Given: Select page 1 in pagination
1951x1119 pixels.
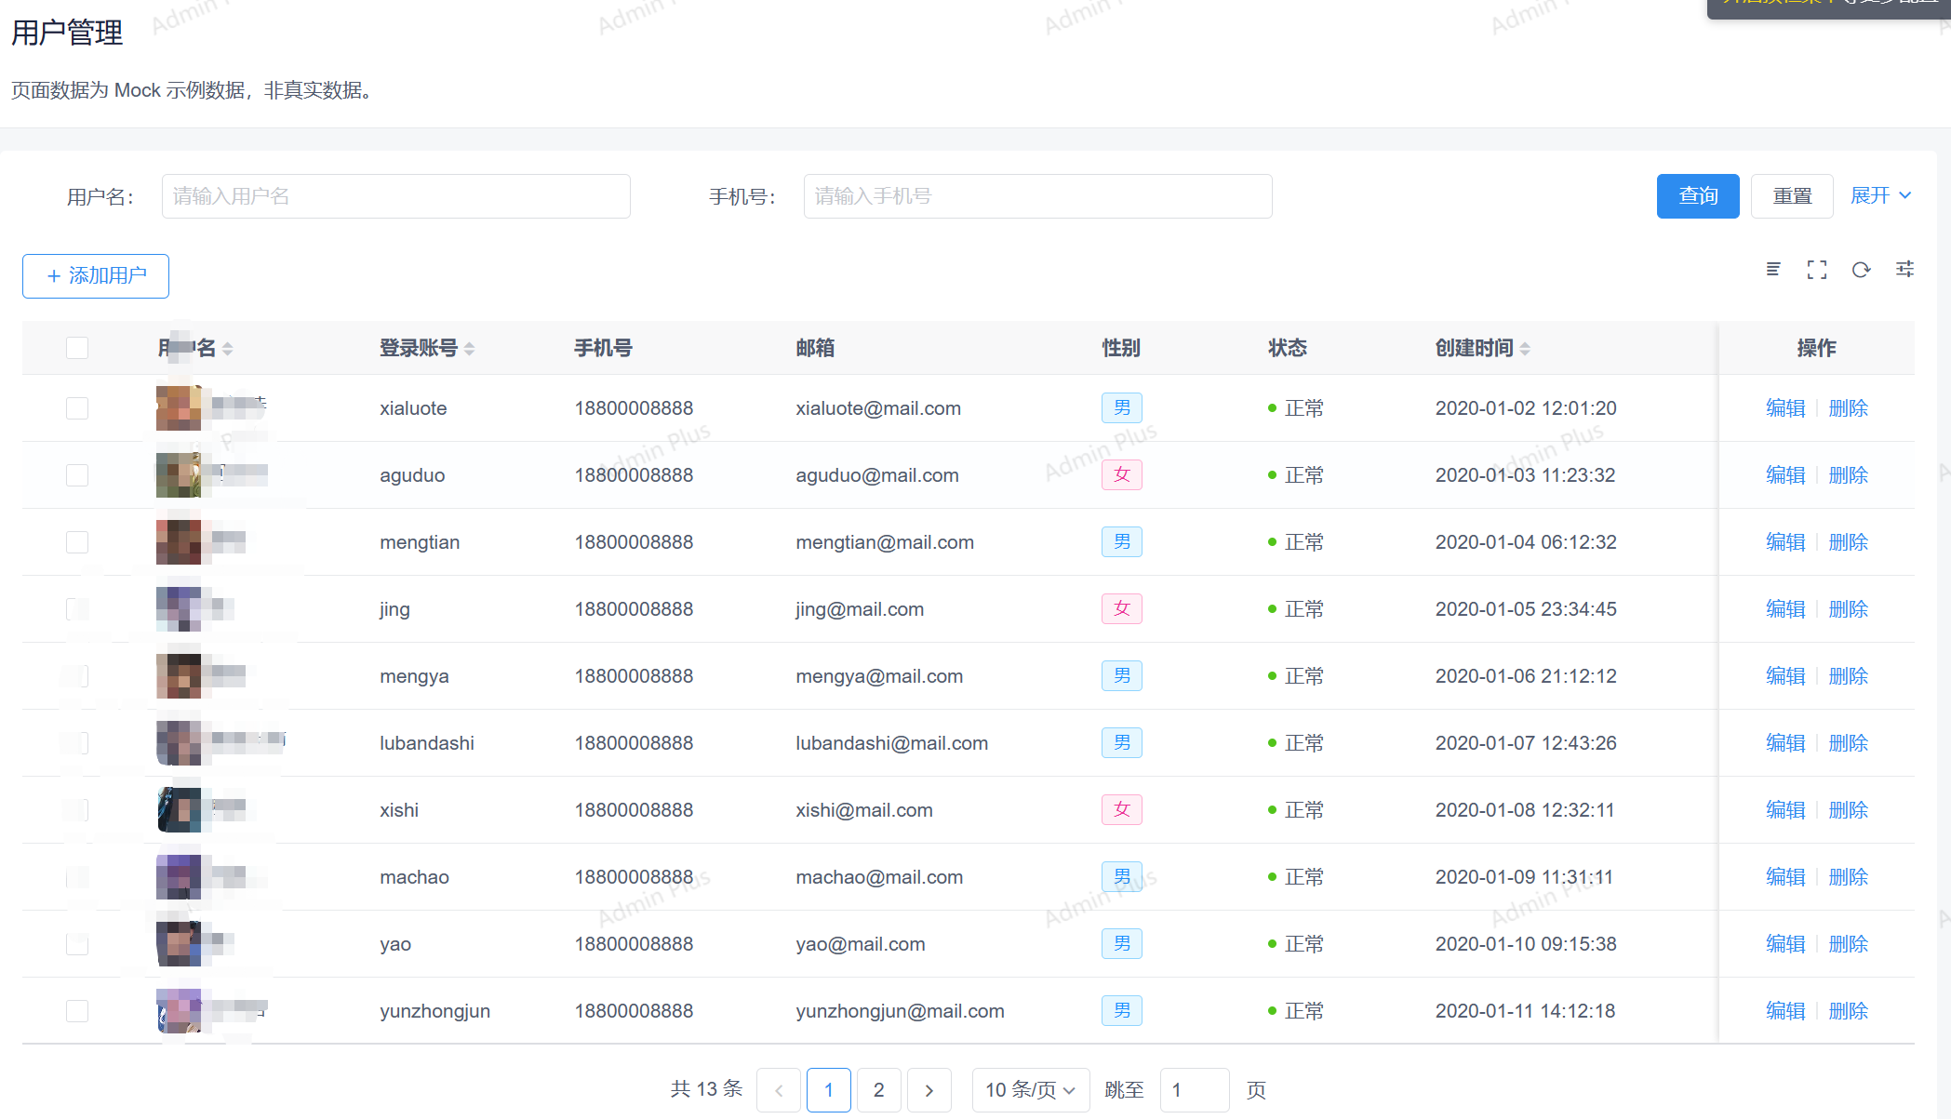Looking at the screenshot, I should [x=829, y=1090].
